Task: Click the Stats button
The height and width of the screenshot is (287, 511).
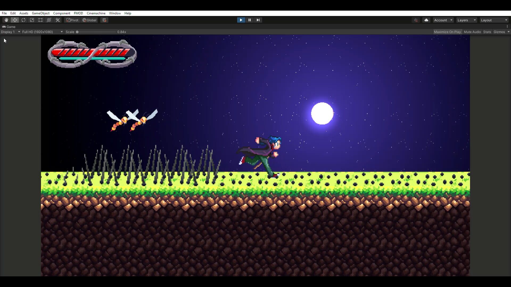Action: point(487,32)
